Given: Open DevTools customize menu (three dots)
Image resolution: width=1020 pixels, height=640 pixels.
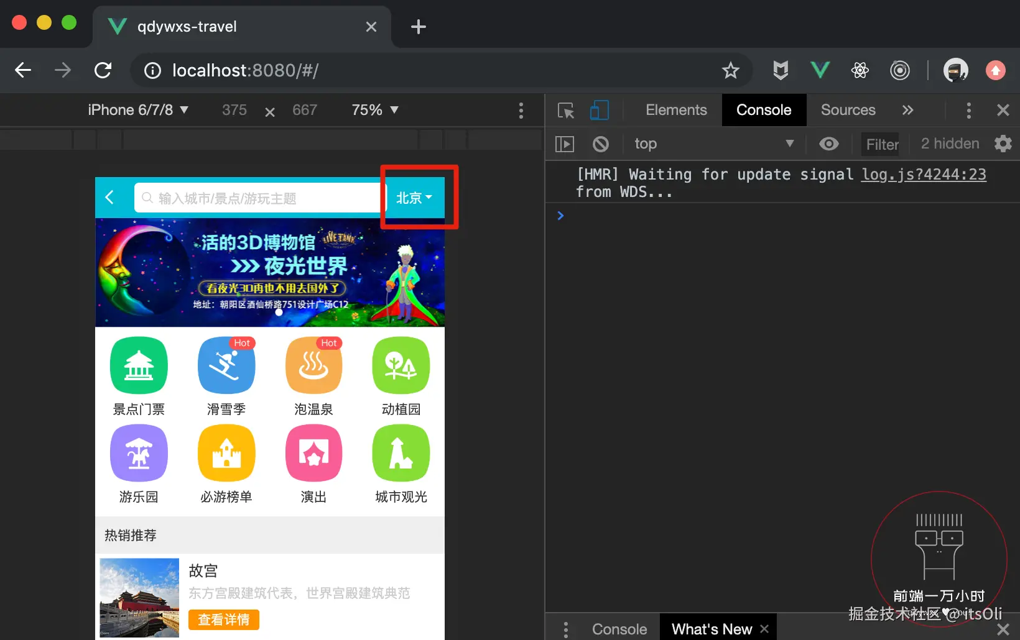Looking at the screenshot, I should (x=968, y=111).
